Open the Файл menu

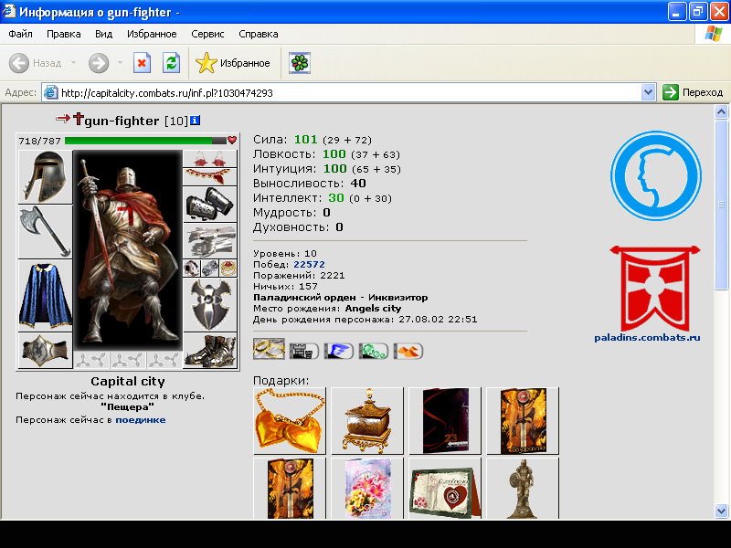tap(20, 34)
